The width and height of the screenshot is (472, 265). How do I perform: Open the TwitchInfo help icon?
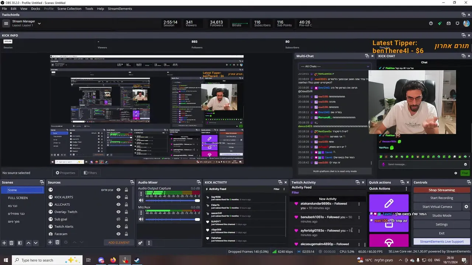pyautogui.click(x=431, y=24)
